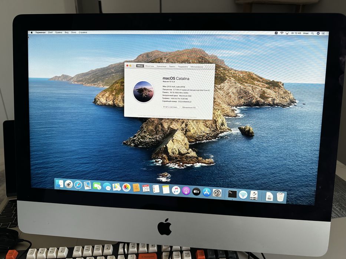The height and width of the screenshot is (259, 346).
Task: Click the Terminal icon in Dock
Action: [233, 194]
